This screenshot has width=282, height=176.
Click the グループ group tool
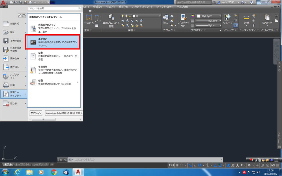click(x=228, y=19)
